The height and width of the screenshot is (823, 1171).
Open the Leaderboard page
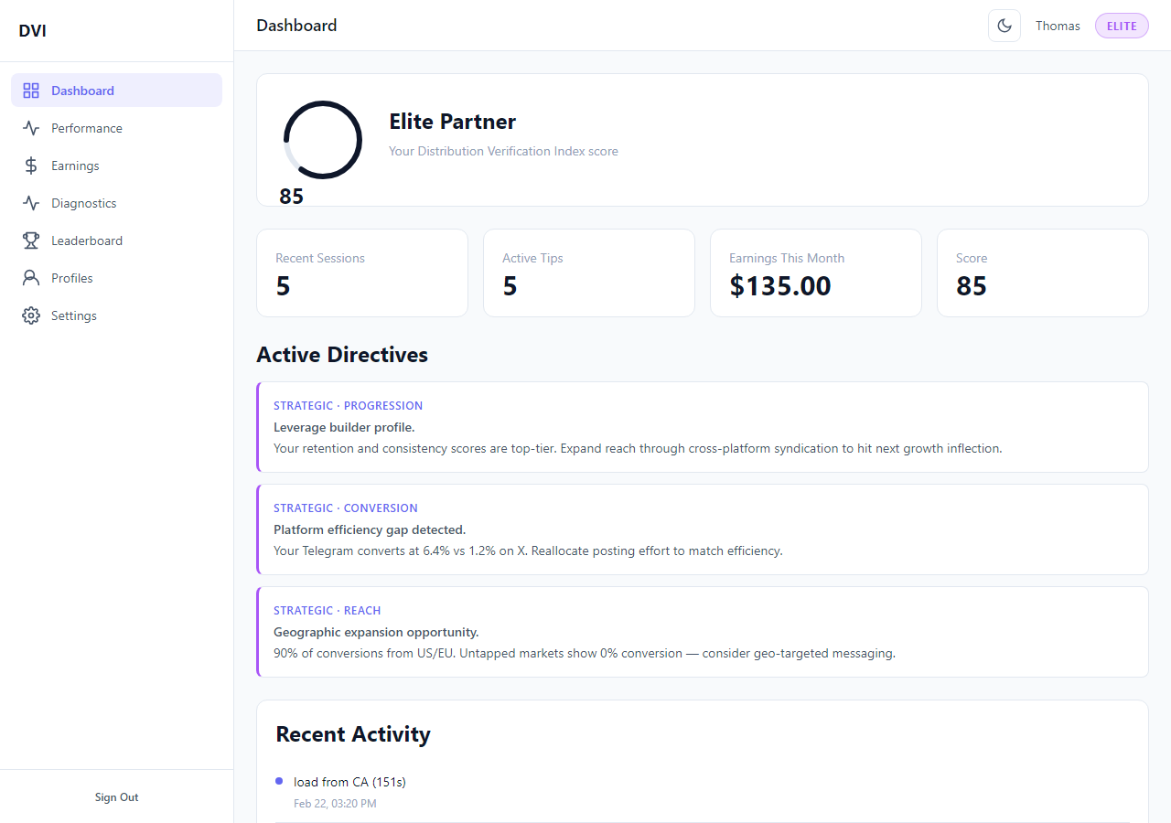116,240
